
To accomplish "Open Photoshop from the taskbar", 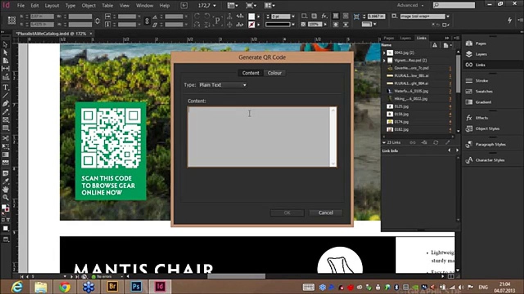I will click(x=136, y=287).
